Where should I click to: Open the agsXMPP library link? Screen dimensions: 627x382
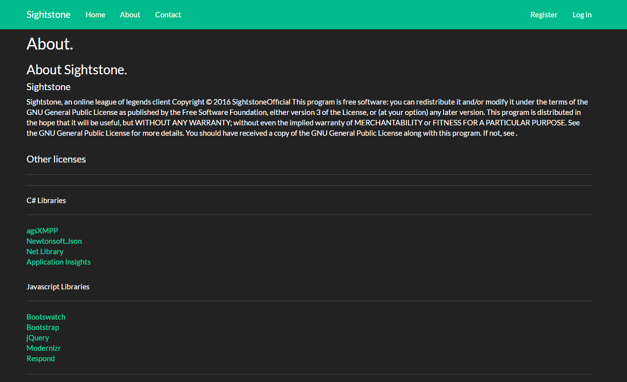pos(42,230)
